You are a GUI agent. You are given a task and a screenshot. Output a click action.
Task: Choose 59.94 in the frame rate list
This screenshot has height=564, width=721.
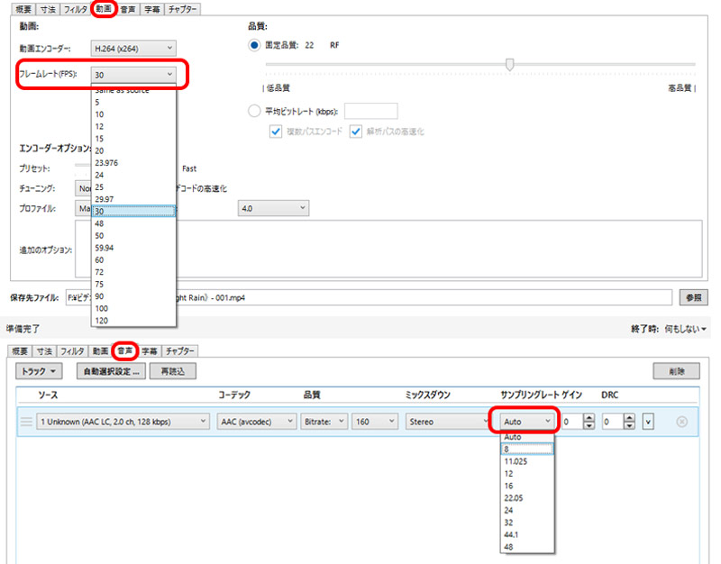pos(106,246)
